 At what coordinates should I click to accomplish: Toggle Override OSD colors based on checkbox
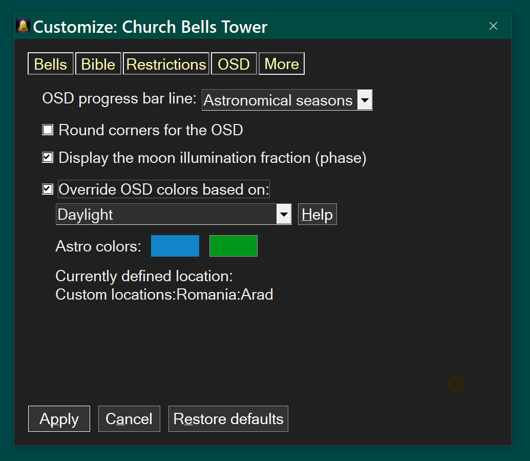(x=48, y=190)
